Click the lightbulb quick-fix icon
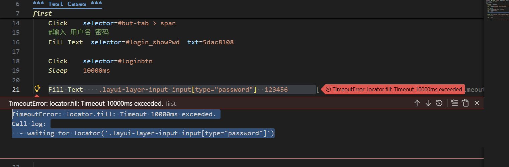Image resolution: width=509 pixels, height=167 pixels. (37, 89)
